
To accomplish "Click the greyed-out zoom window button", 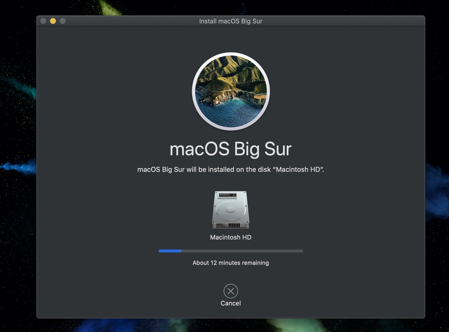I will click(x=62, y=21).
